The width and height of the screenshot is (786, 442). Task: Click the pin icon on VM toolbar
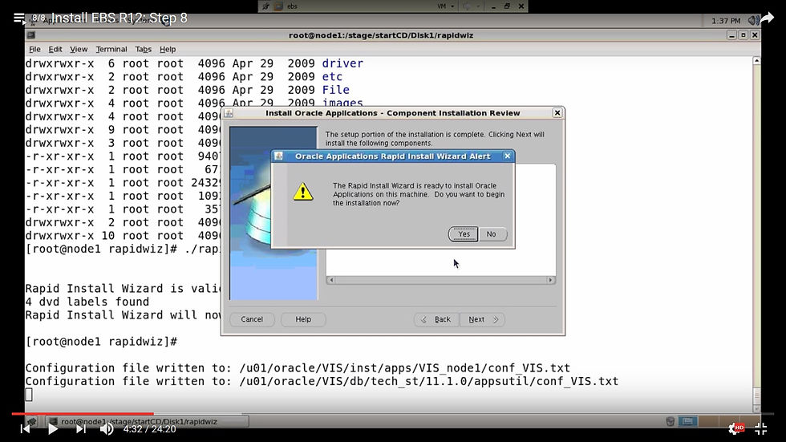click(x=265, y=6)
